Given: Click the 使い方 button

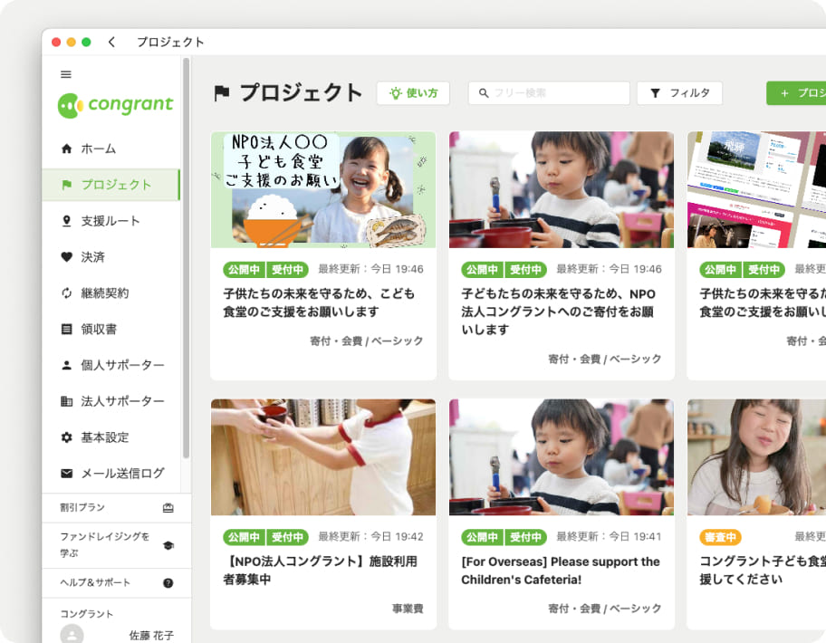Looking at the screenshot, I should coord(413,93).
